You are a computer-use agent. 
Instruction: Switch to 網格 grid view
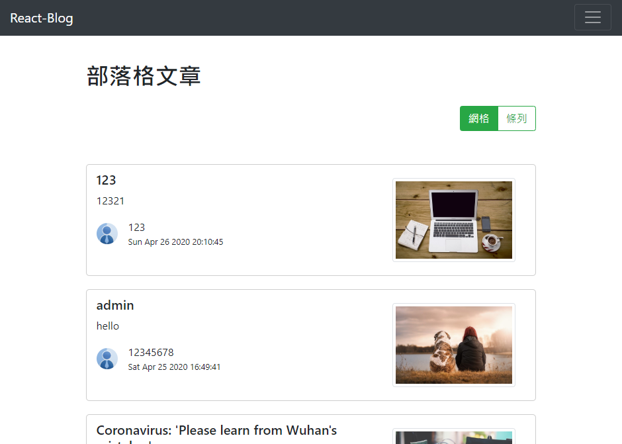click(x=479, y=118)
